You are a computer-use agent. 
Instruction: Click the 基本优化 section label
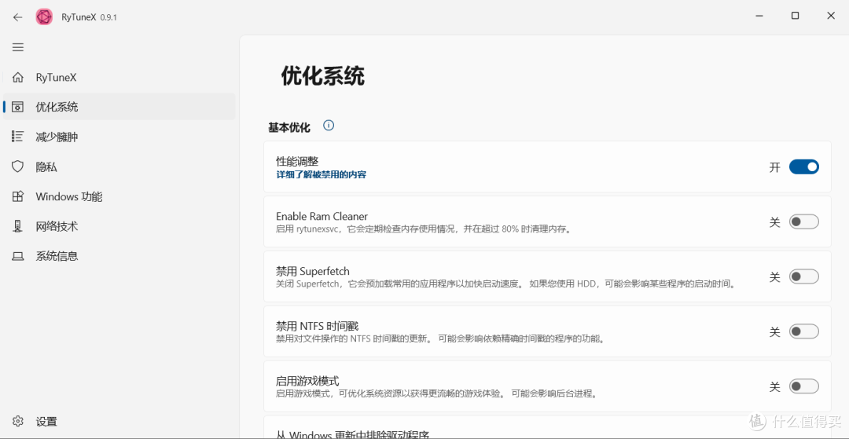(289, 127)
